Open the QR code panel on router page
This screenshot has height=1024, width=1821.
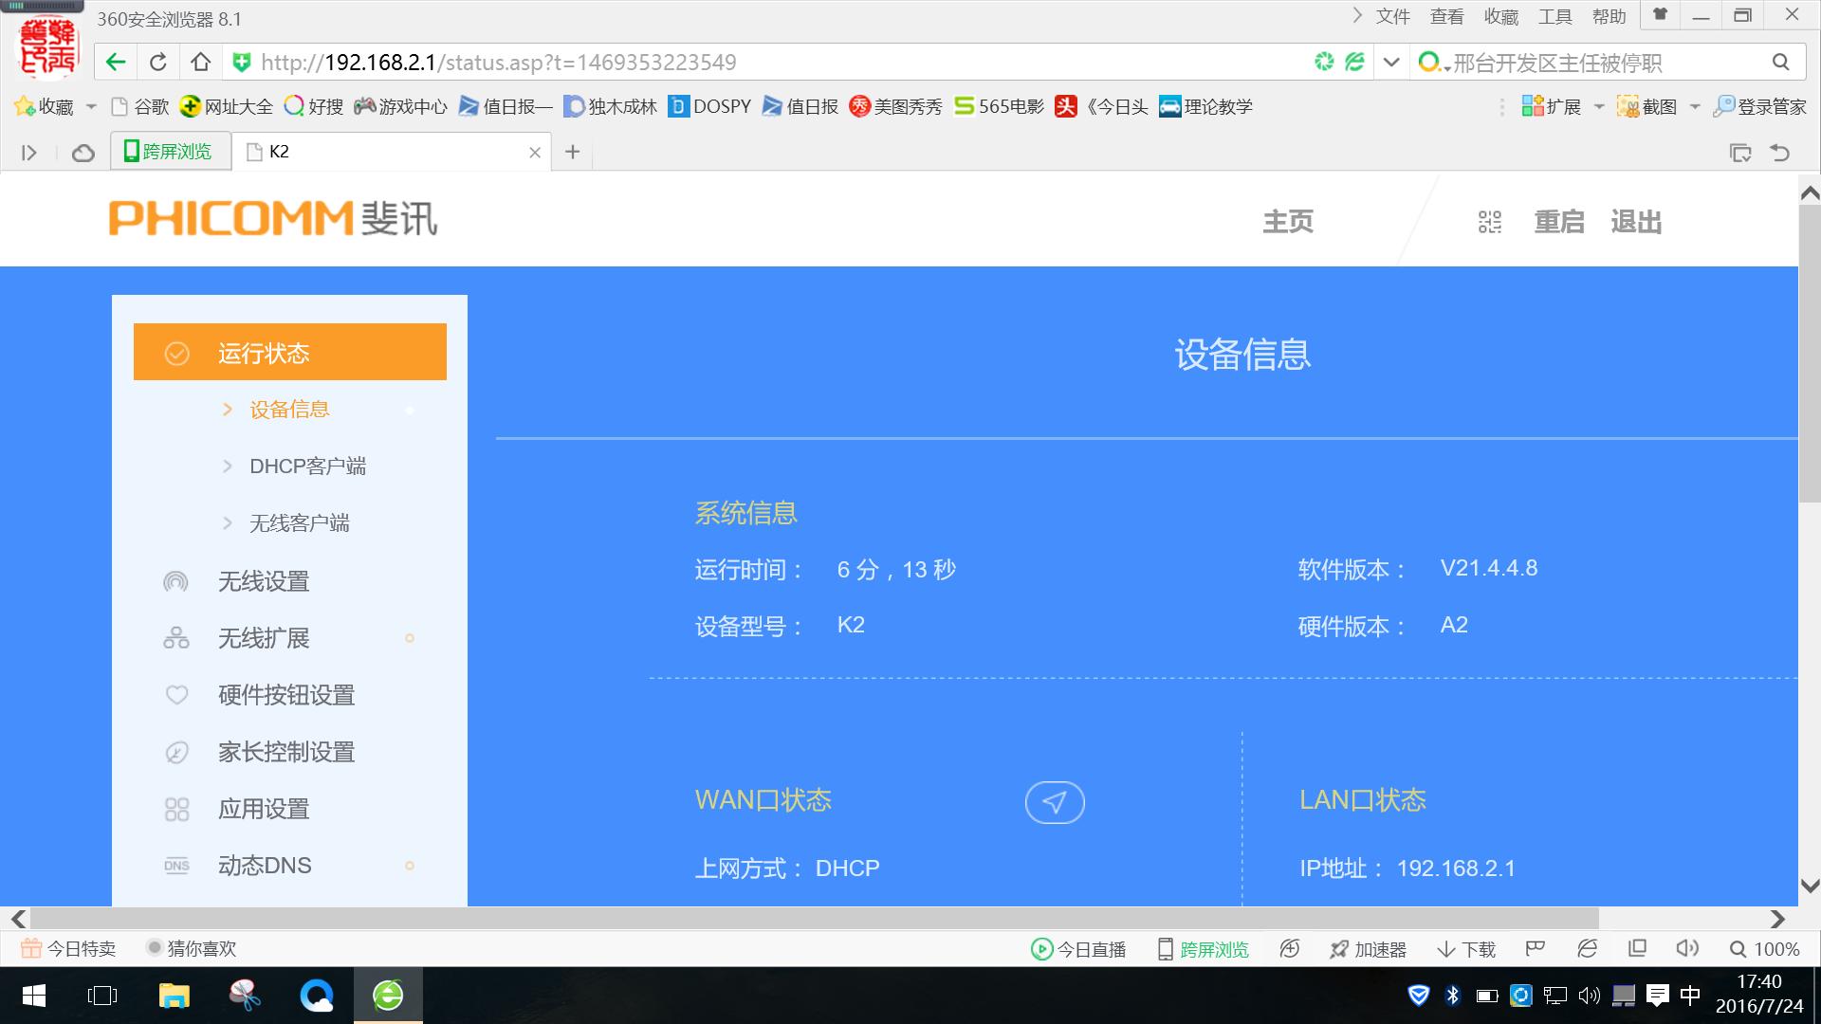click(x=1489, y=222)
